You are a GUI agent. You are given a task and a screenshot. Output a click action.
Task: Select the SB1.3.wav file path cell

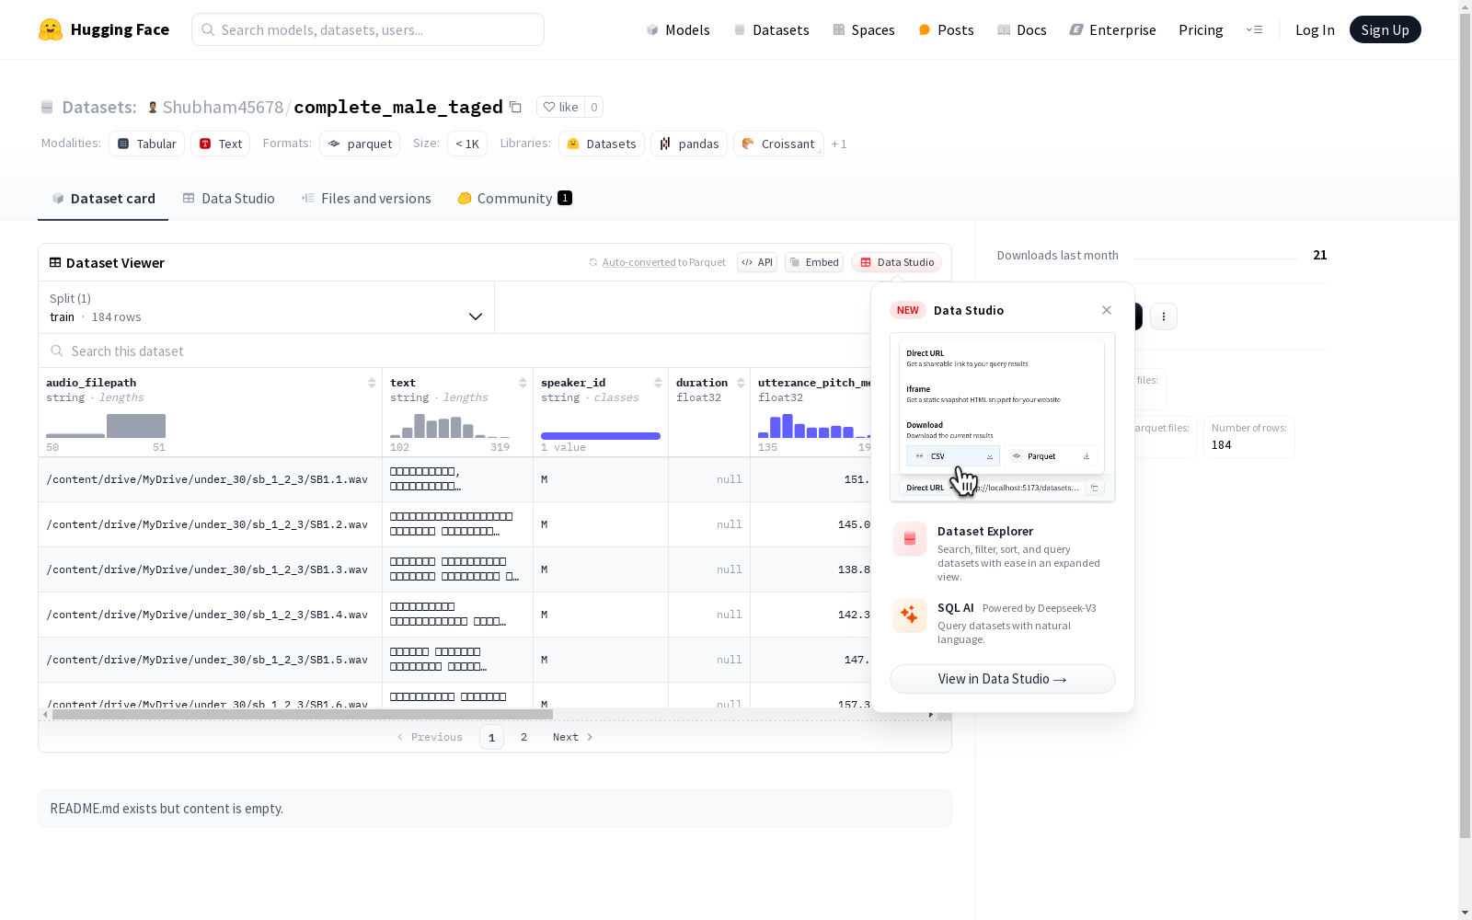[210, 569]
